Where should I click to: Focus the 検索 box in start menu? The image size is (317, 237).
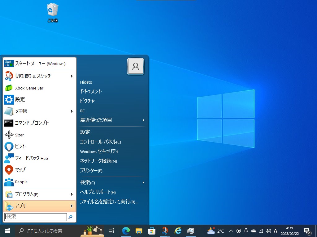click(36, 217)
